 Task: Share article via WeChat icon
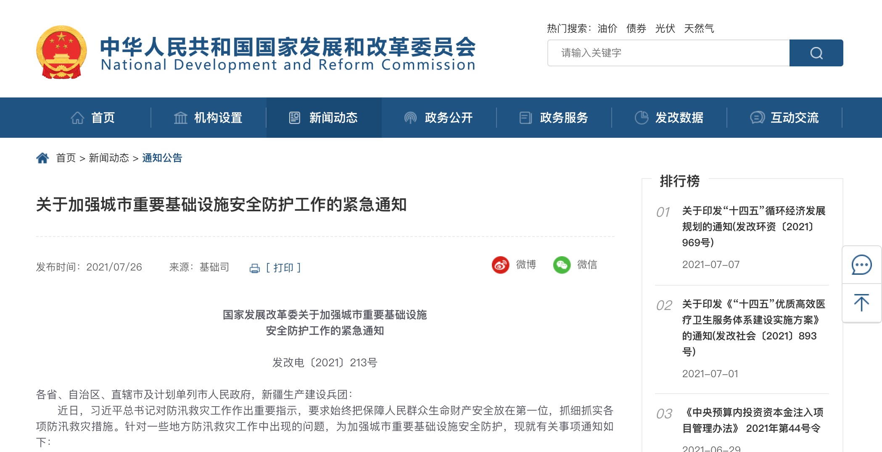pos(562,265)
